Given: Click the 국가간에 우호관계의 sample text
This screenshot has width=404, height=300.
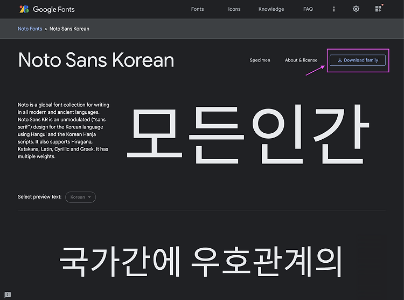Looking at the screenshot, I should tap(201, 261).
